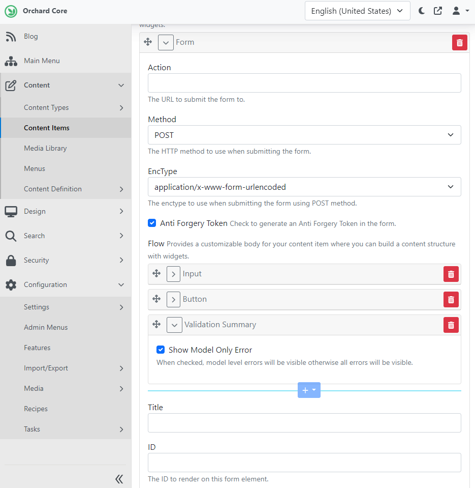
Task: Delete the Form widget
Action: 459,43
